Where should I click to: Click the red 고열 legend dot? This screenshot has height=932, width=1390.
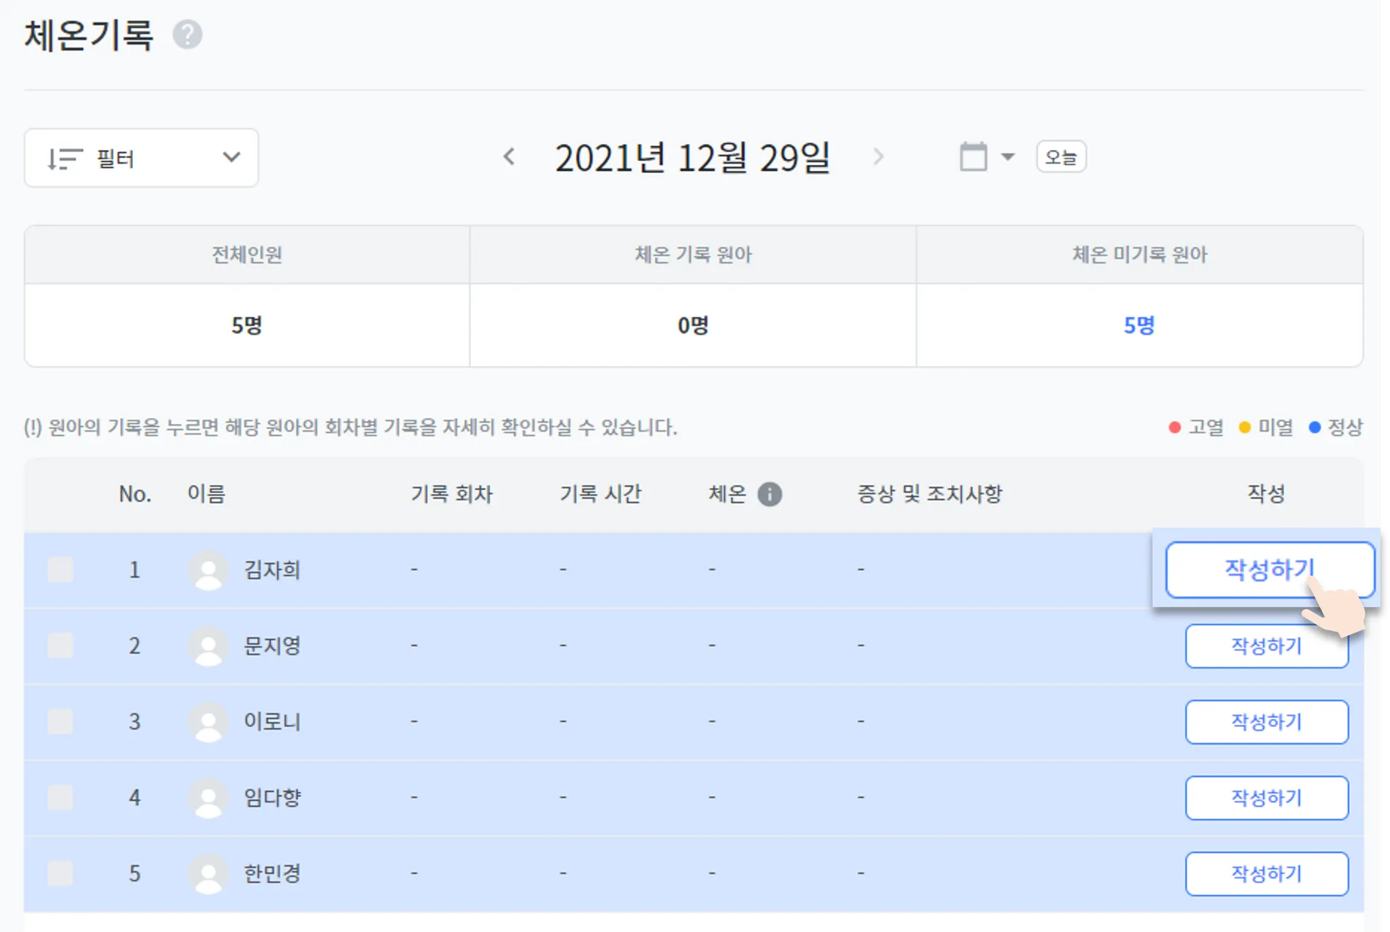coord(1175,428)
